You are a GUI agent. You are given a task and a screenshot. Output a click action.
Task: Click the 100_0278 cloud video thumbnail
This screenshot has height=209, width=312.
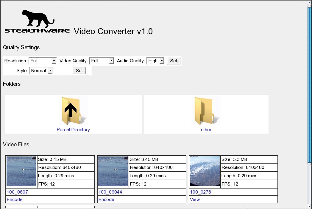pos(205,171)
